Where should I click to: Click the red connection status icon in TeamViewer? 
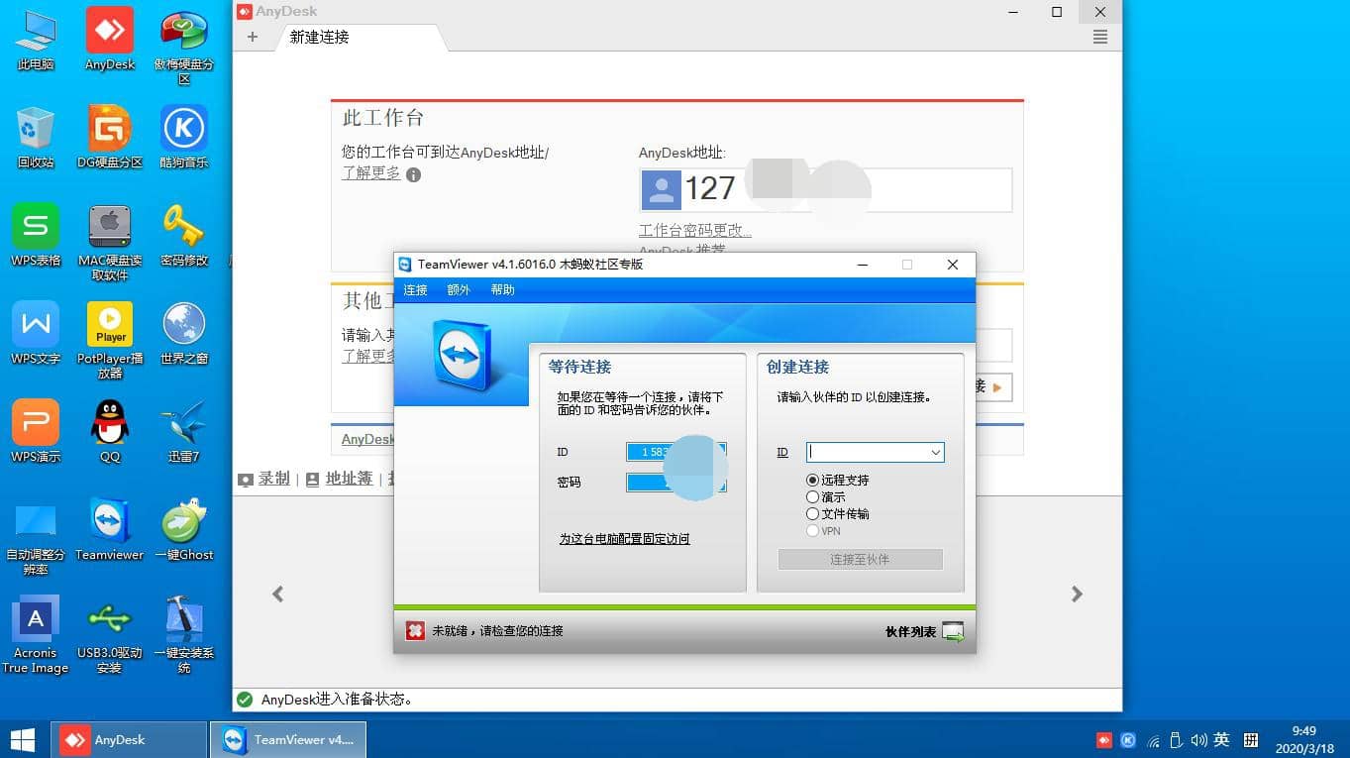click(x=413, y=630)
